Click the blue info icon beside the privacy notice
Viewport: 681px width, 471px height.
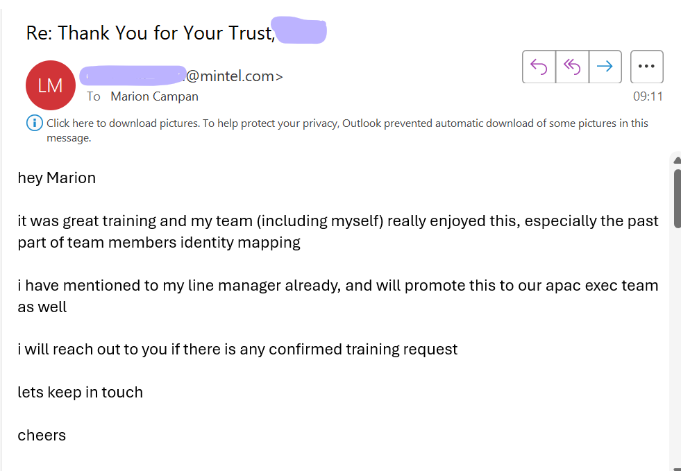34,123
